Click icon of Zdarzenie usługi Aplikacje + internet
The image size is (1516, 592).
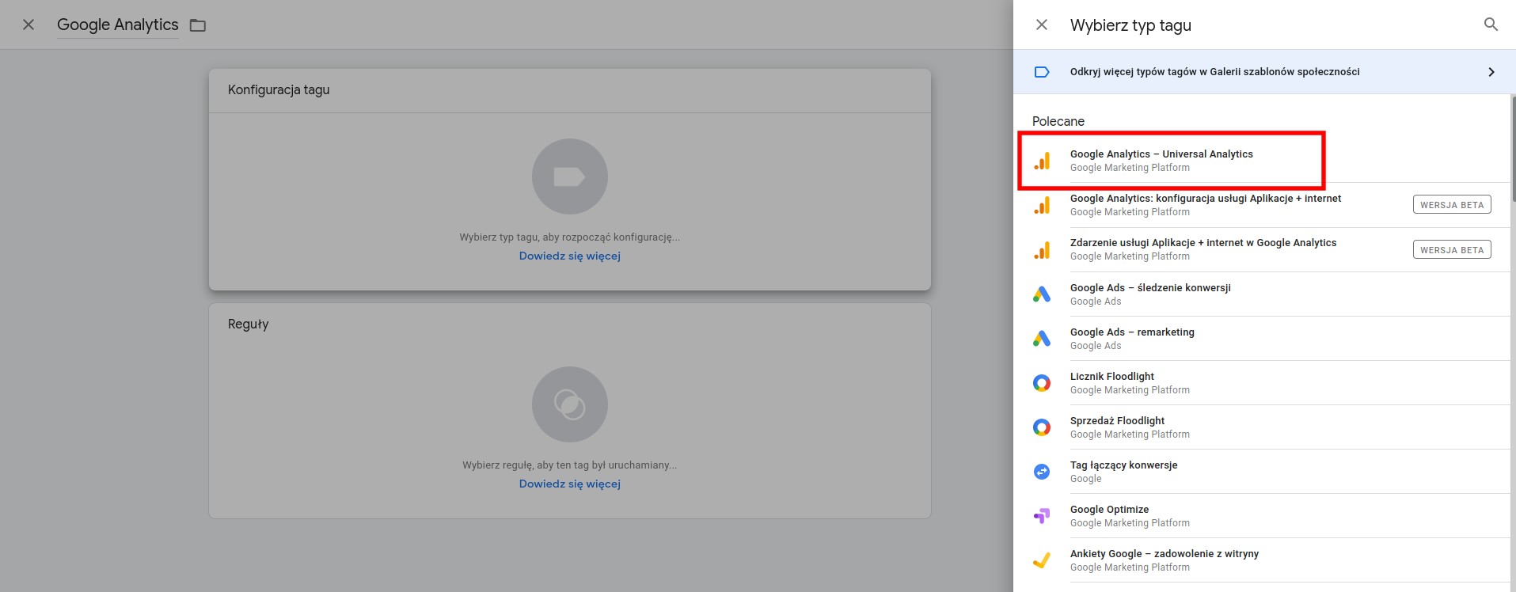coord(1042,250)
